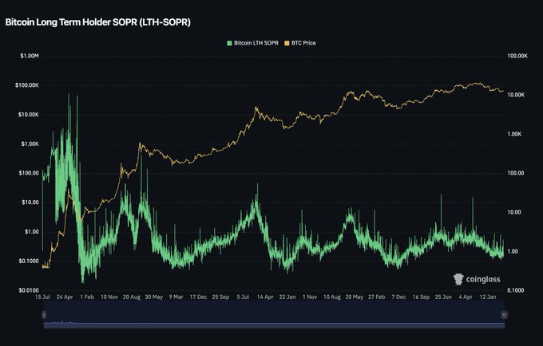The width and height of the screenshot is (543, 346).
Task: Click the 100.00K right axis label
Action: pyautogui.click(x=517, y=56)
